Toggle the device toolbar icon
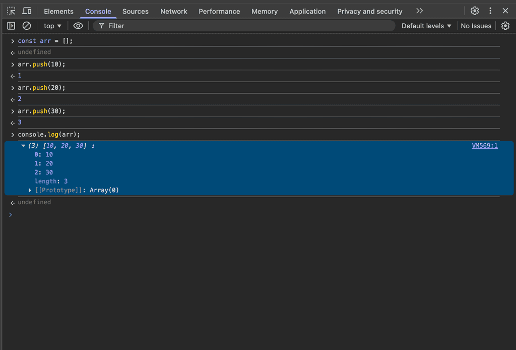The width and height of the screenshot is (516, 350). 27,11
